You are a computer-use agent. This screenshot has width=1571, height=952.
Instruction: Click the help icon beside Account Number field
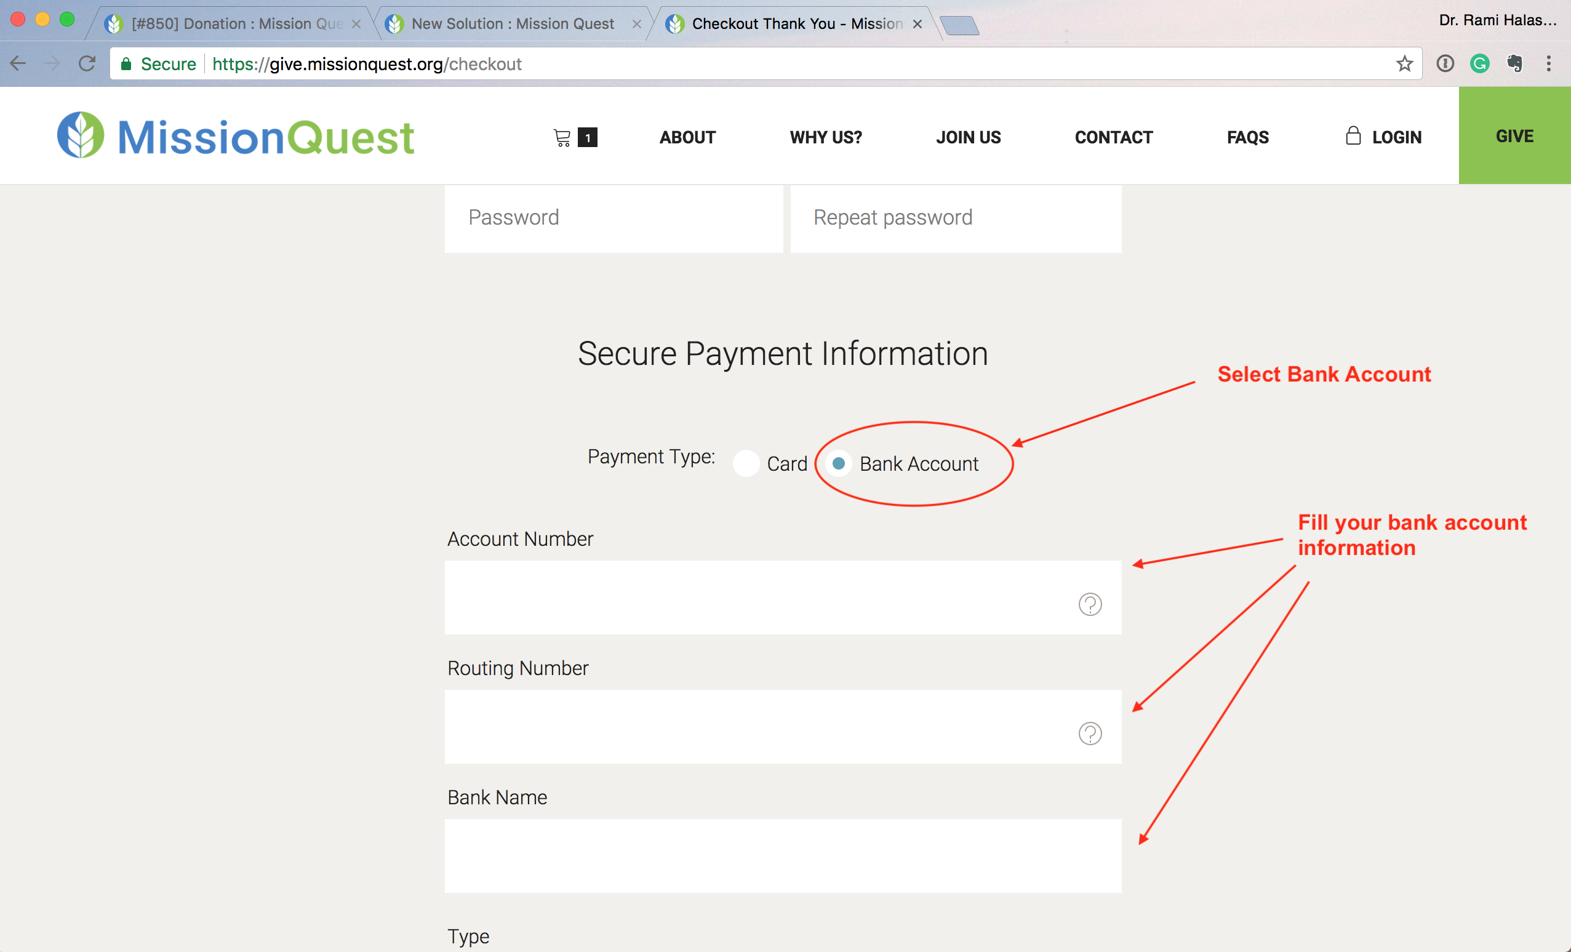click(x=1090, y=604)
